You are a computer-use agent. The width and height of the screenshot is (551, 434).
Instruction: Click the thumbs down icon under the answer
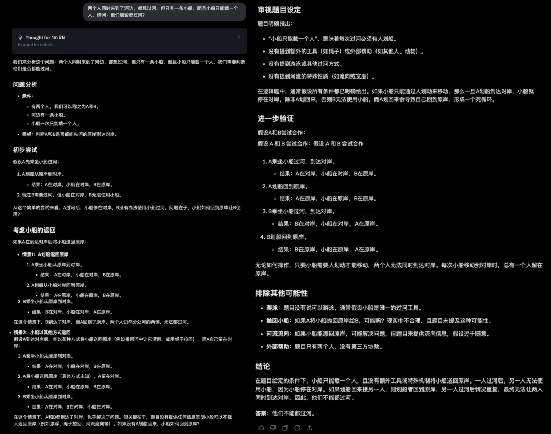273,428
